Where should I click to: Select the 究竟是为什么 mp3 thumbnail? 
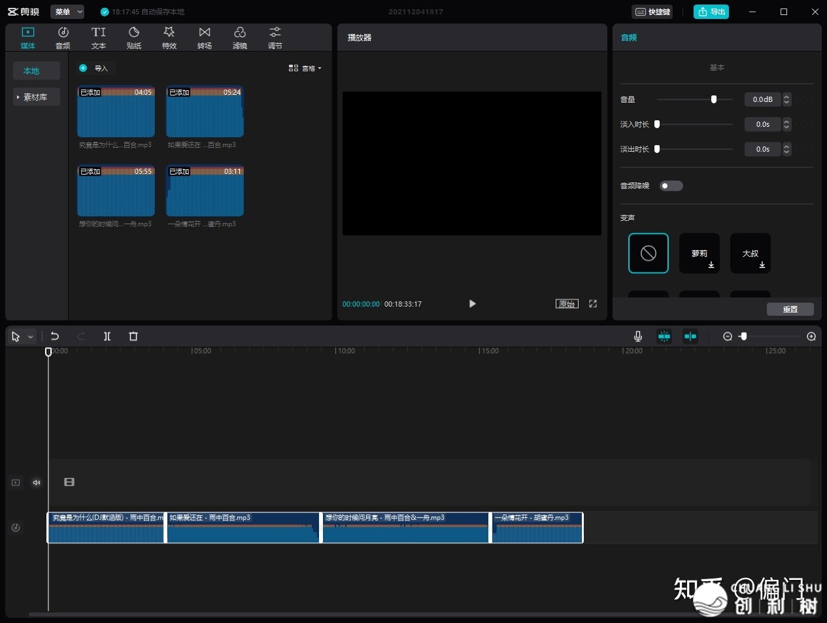pyautogui.click(x=116, y=111)
